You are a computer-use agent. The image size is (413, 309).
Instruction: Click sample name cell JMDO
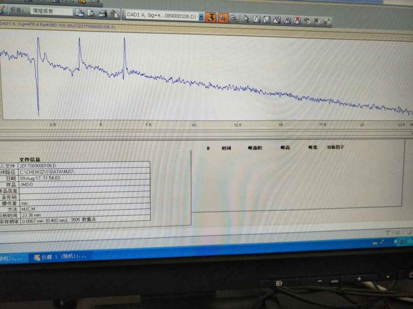point(84,184)
